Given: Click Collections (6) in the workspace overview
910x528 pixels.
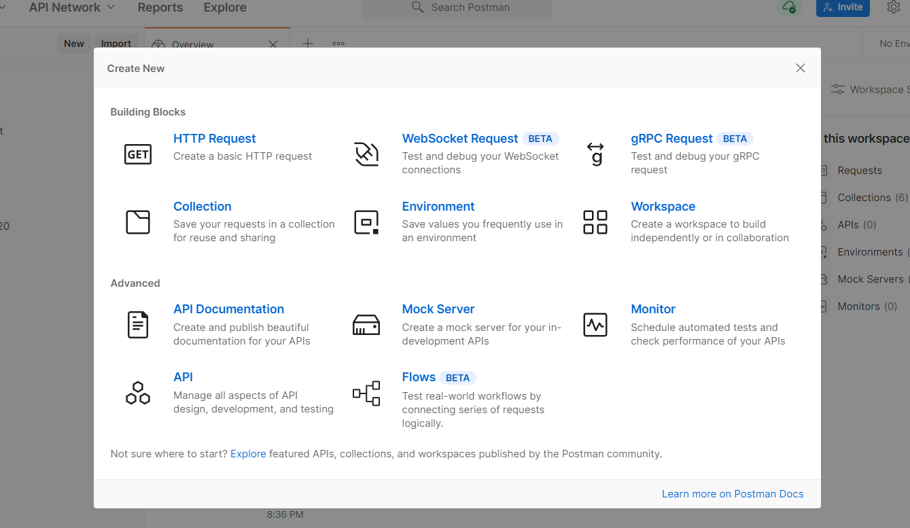Looking at the screenshot, I should pyautogui.click(x=873, y=198).
